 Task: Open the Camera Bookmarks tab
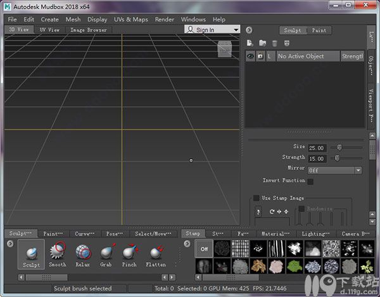(x=356, y=234)
